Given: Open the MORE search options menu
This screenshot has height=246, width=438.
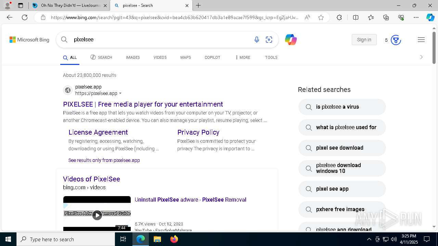Looking at the screenshot, I should click(x=243, y=57).
